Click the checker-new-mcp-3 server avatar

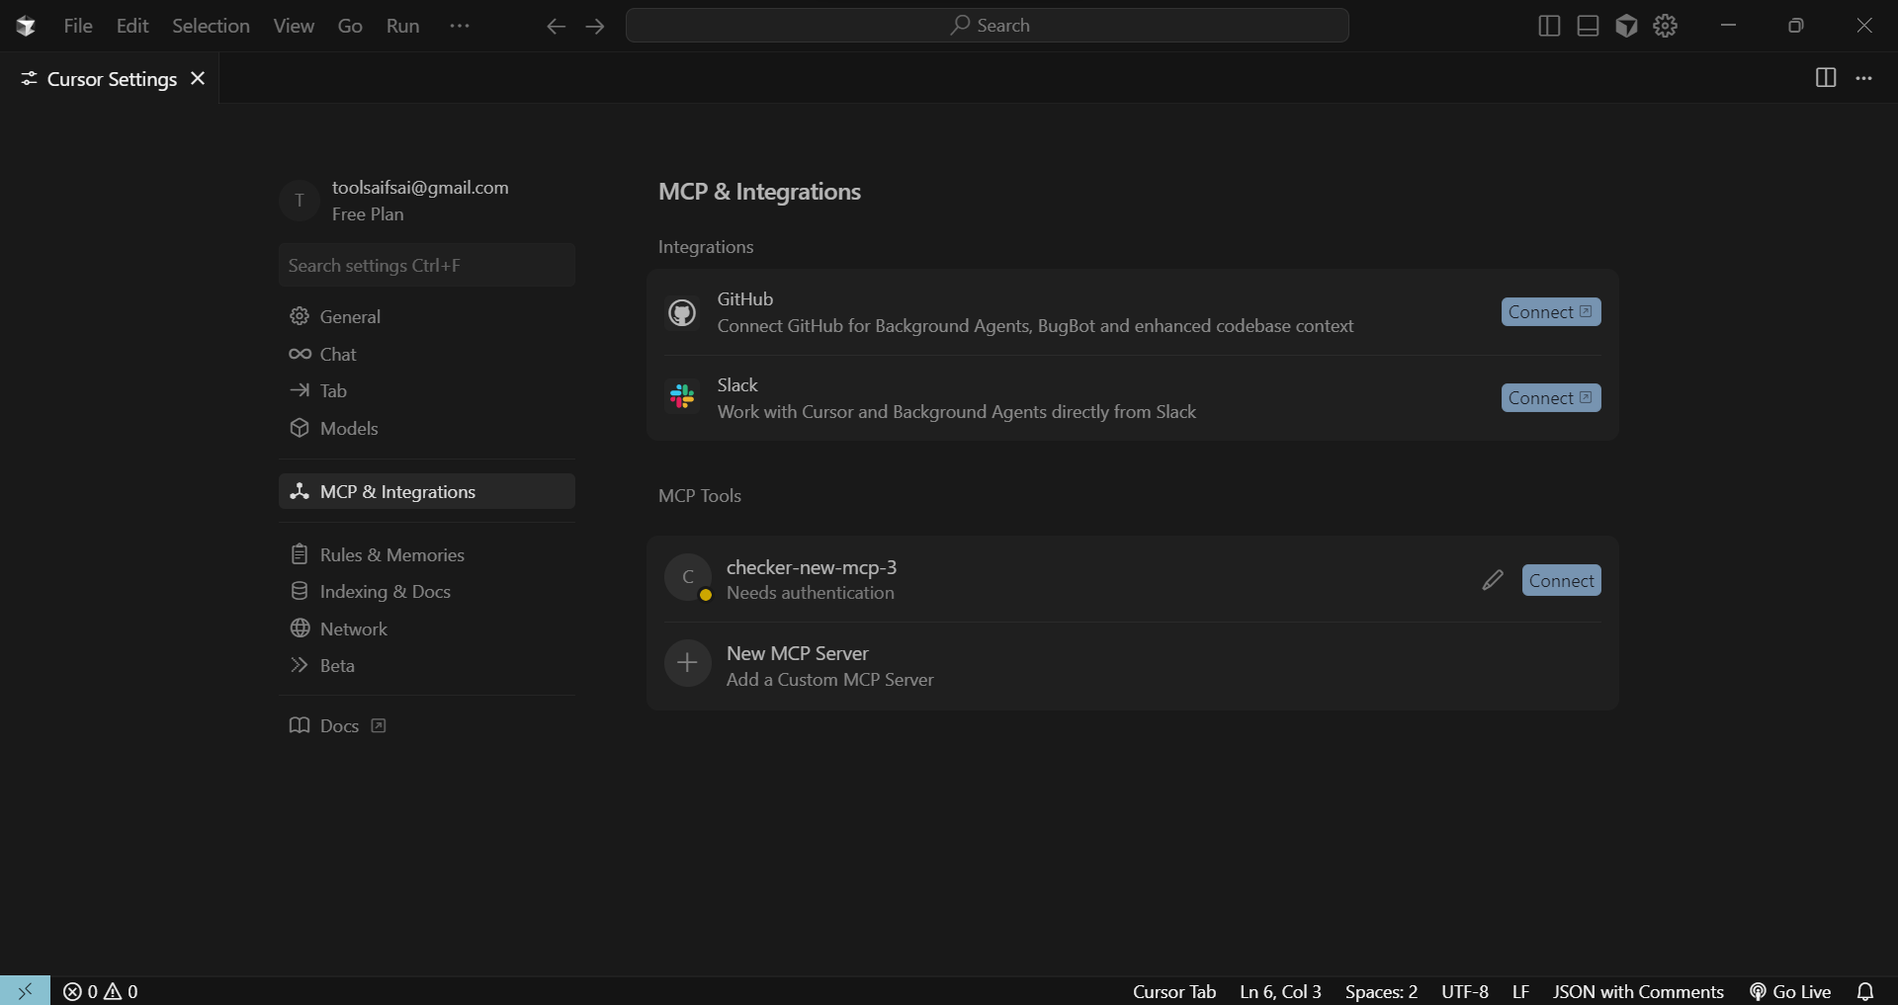tap(688, 578)
